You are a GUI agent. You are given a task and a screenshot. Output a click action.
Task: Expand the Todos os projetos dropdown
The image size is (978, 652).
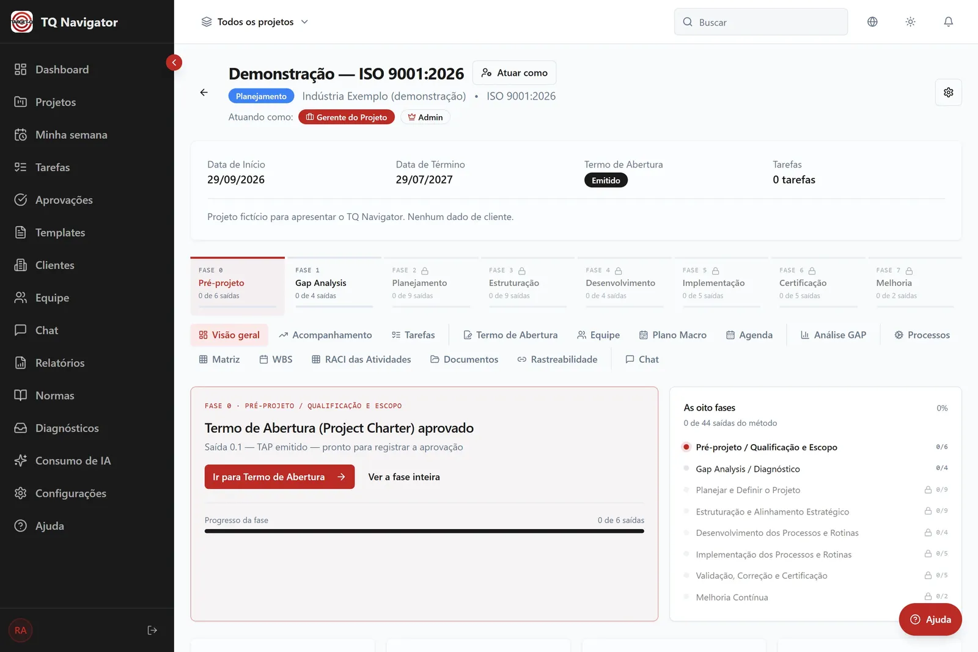click(x=255, y=22)
